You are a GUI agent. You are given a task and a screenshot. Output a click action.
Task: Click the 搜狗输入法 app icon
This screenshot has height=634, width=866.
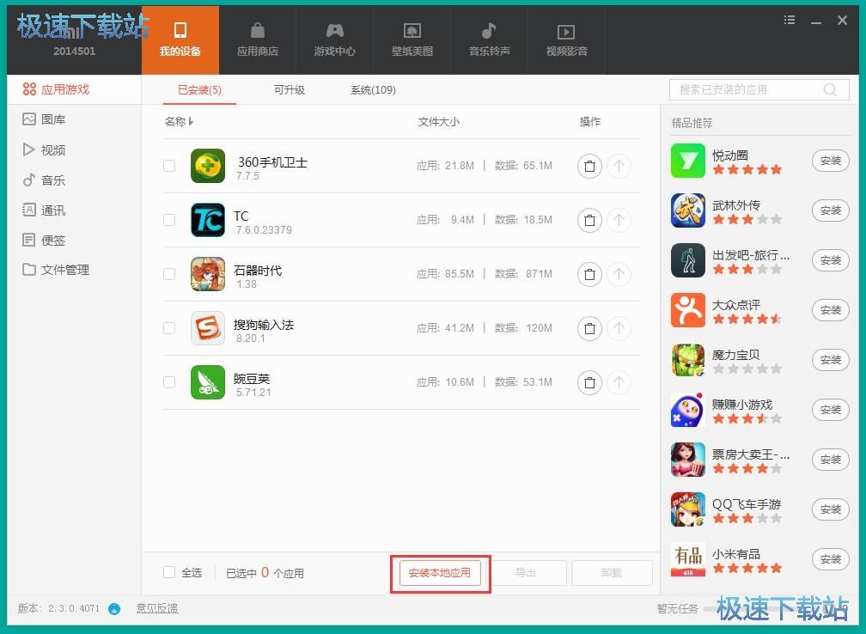tap(208, 328)
